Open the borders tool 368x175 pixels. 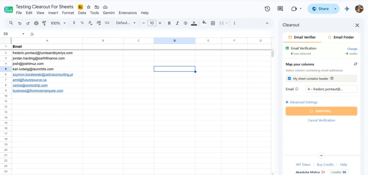coord(213,23)
